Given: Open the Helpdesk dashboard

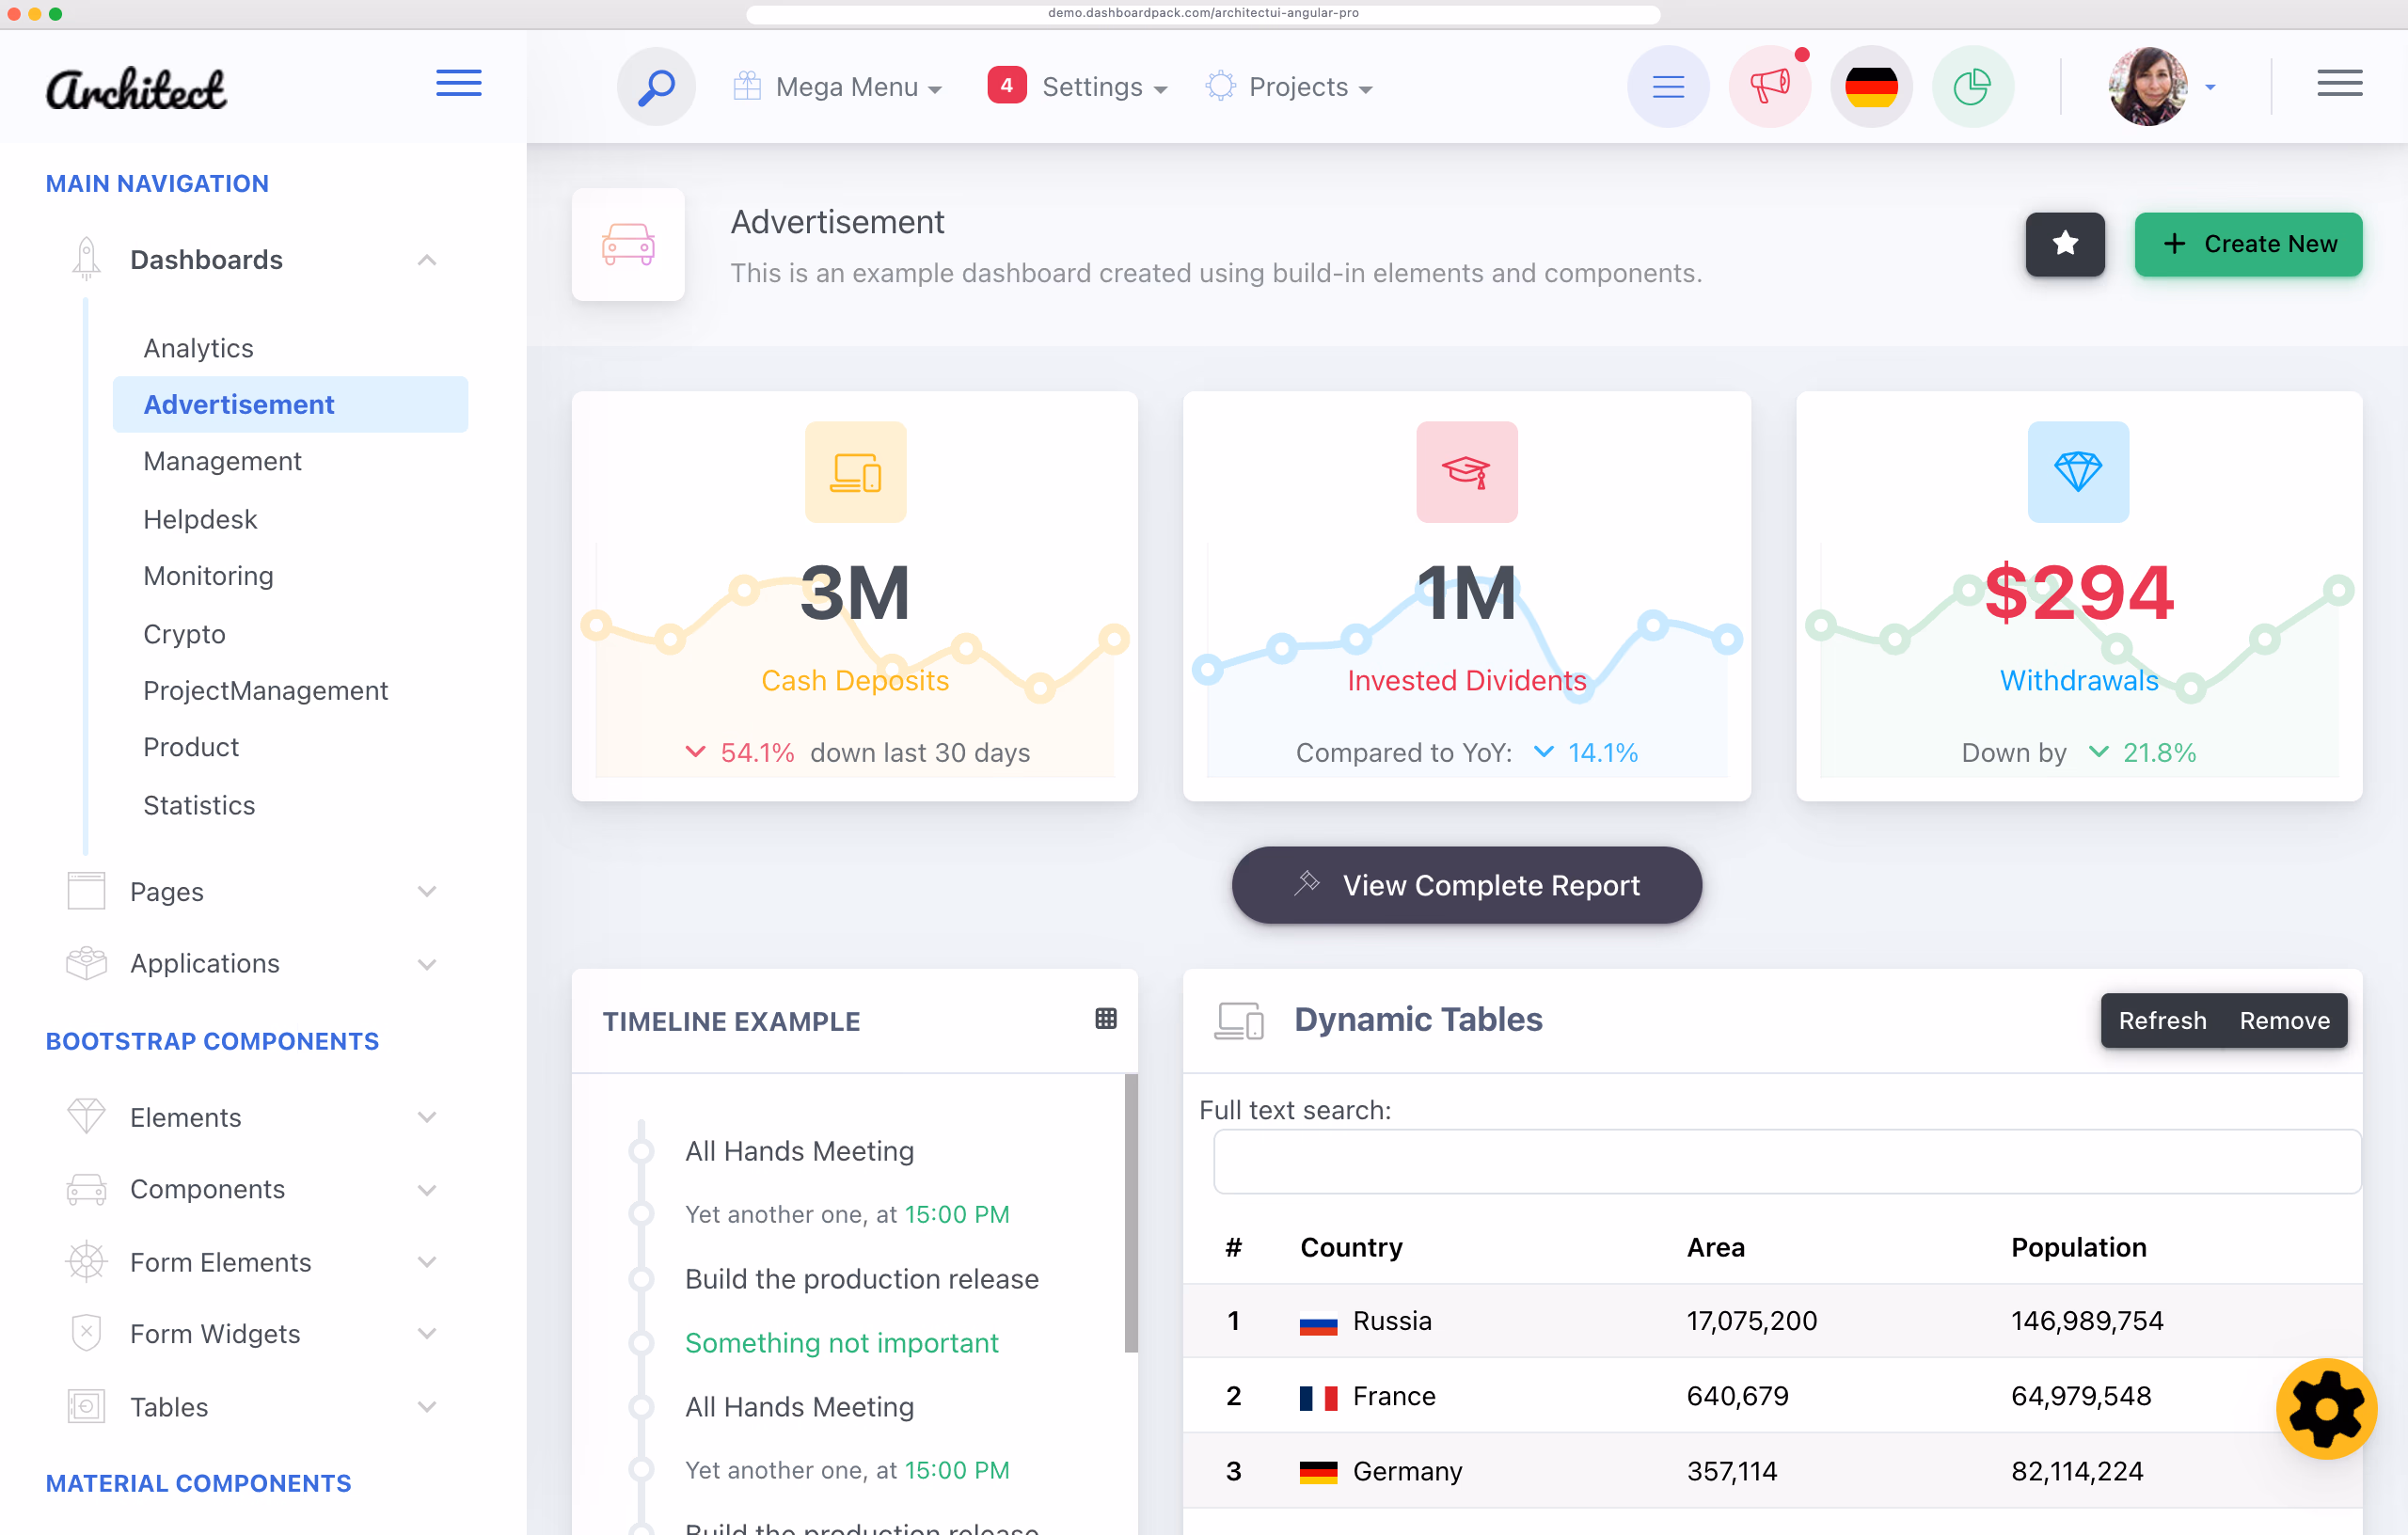Looking at the screenshot, I should pos(200,519).
